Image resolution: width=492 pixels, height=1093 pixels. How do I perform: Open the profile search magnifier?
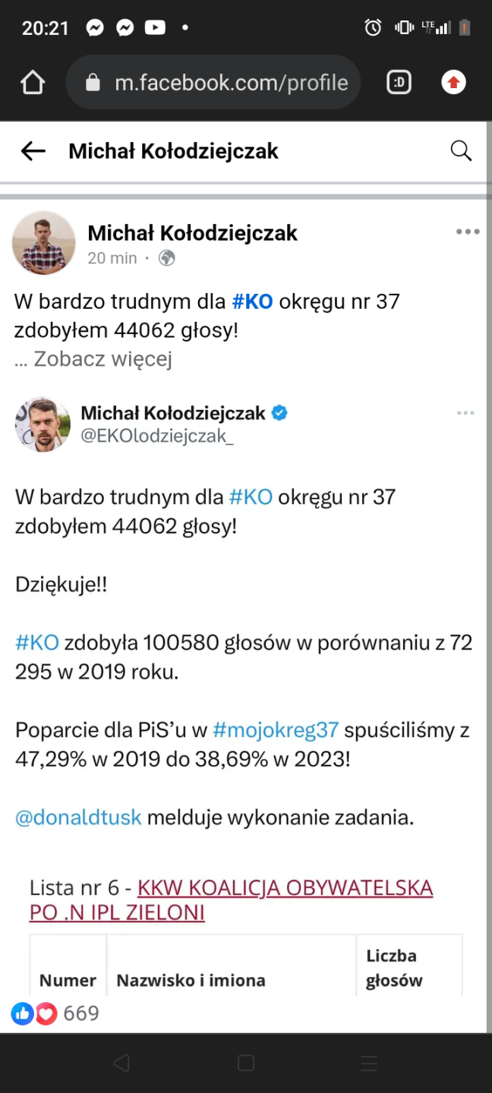(461, 150)
